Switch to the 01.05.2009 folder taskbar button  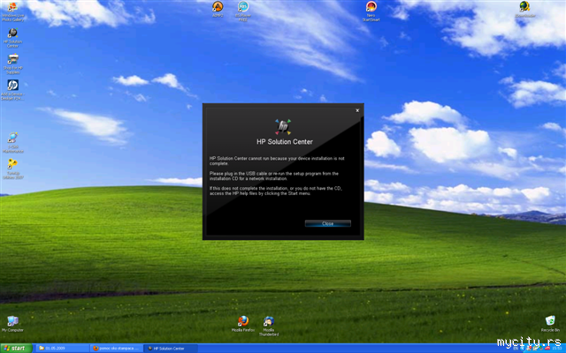point(63,349)
